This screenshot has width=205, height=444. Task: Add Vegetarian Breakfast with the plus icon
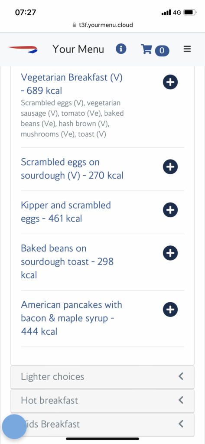[170, 82]
